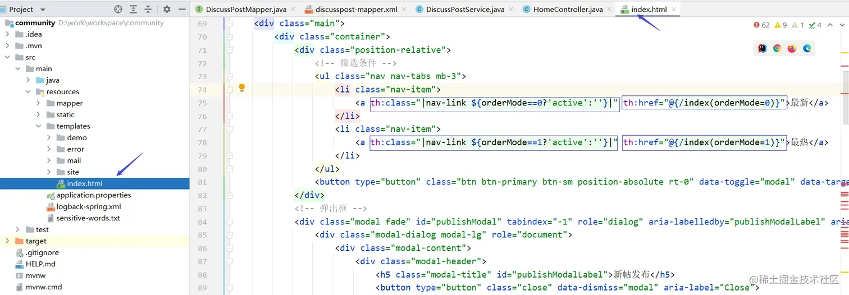Click the logback-spring.xml file icon
849x295 pixels.
click(x=51, y=206)
